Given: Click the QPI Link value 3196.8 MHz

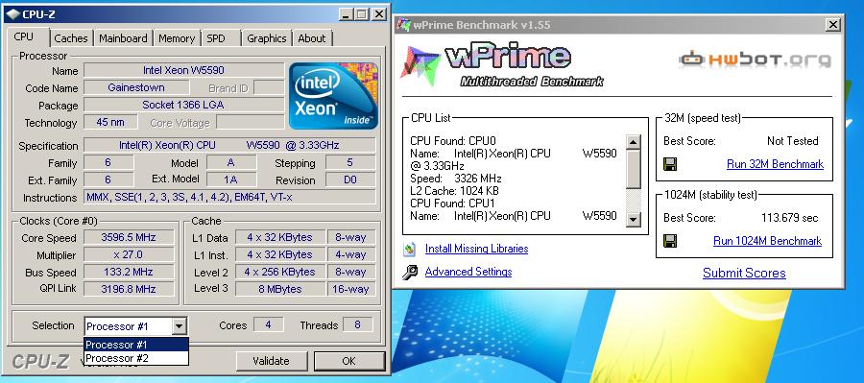Looking at the screenshot, I should point(129,289).
